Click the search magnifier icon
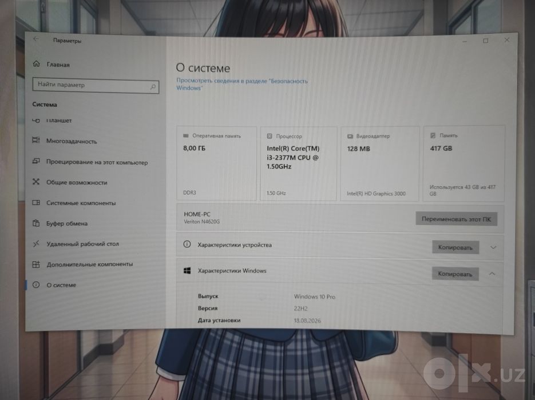This screenshot has height=400, width=535. (153, 87)
